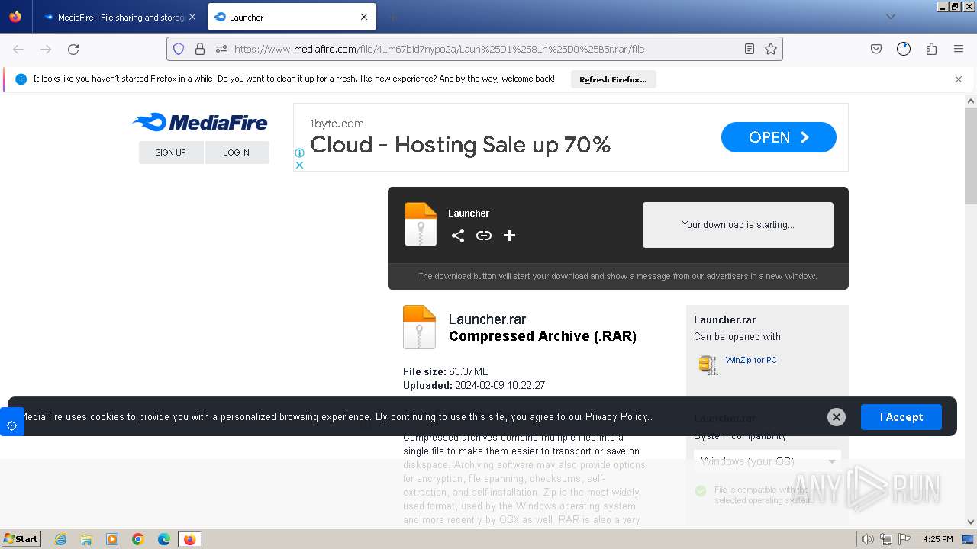Dismiss the Firefox refresh notification
The image size is (977, 549).
tap(959, 79)
